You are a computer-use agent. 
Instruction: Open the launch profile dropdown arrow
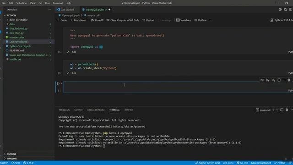[x=277, y=110]
